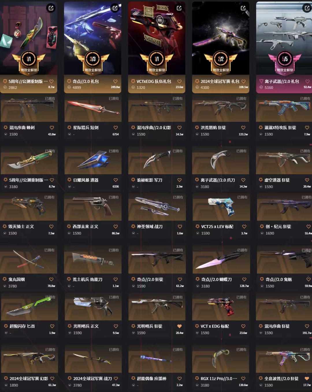Click the 1/1 特效全解锁 badge on VCTxEDG bundle
Viewport: 312px width, 392px height.
point(157,62)
